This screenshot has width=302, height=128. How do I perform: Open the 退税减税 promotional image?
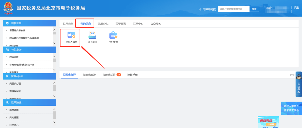pos(268,122)
